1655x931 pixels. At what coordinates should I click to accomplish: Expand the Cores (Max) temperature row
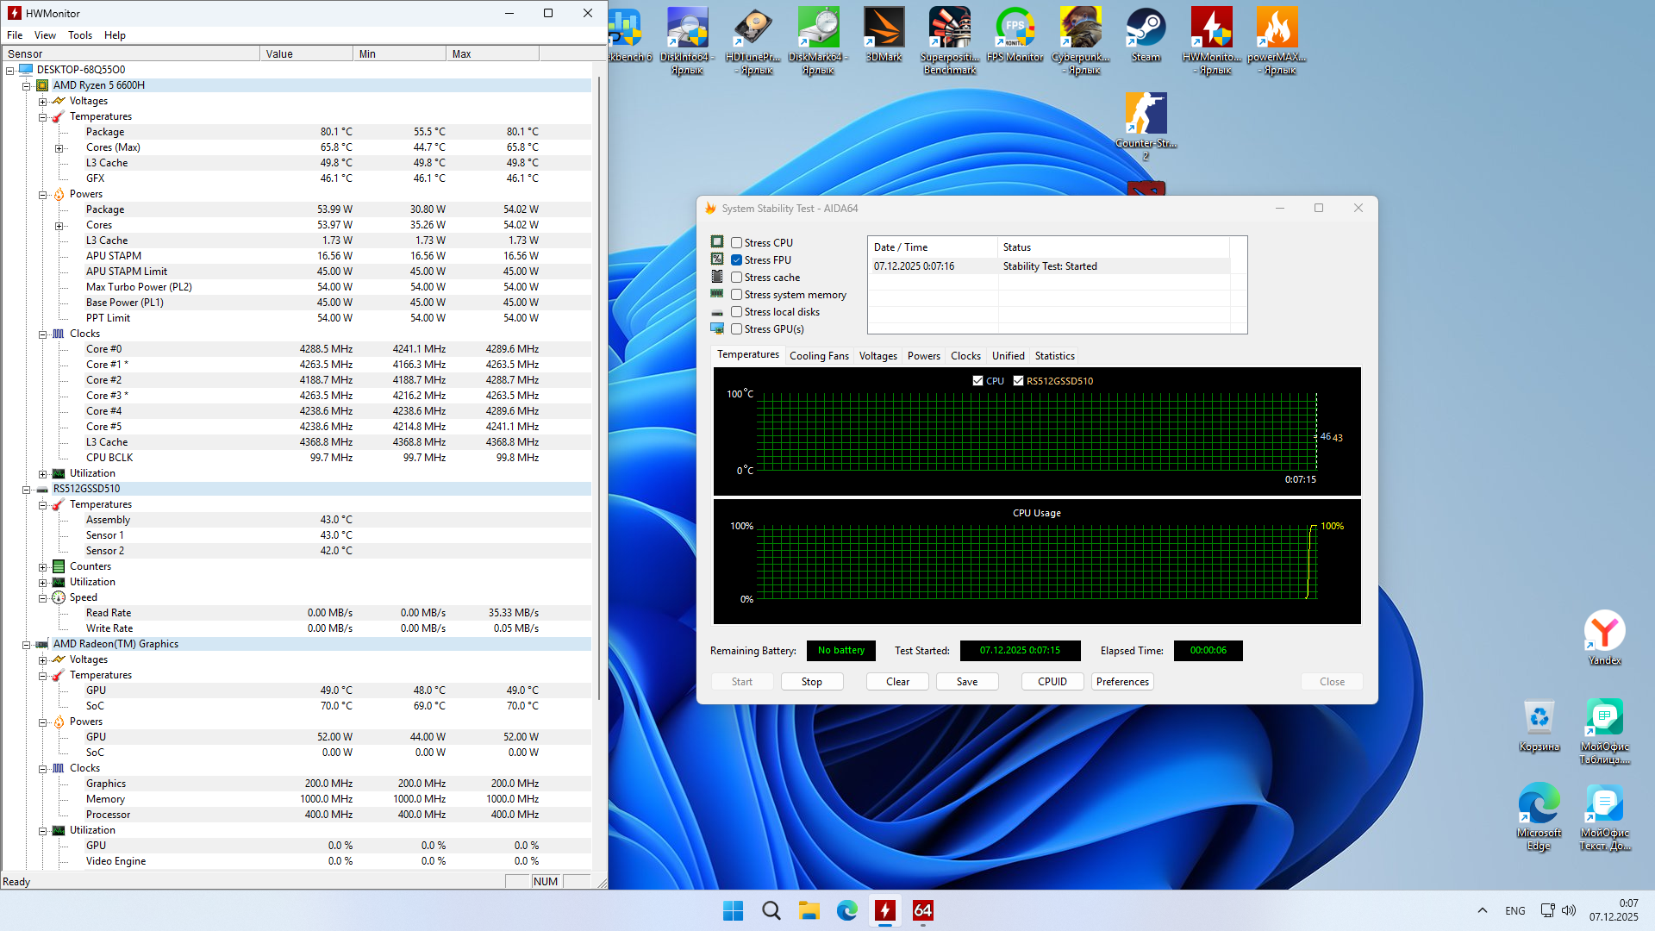tap(59, 148)
